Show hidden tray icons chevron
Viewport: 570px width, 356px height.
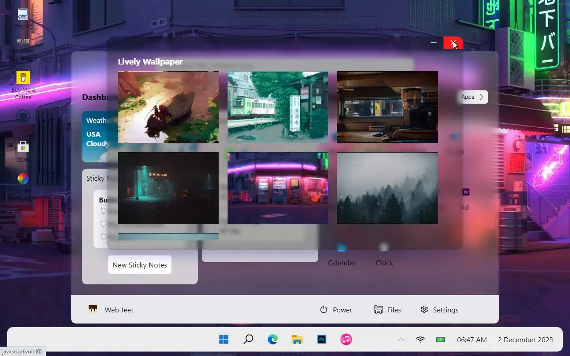tap(401, 340)
